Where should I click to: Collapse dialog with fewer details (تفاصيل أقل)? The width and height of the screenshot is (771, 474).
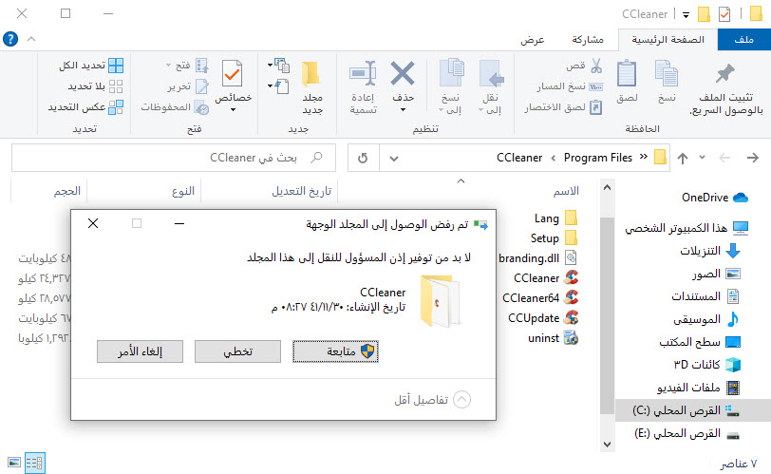pos(433,399)
